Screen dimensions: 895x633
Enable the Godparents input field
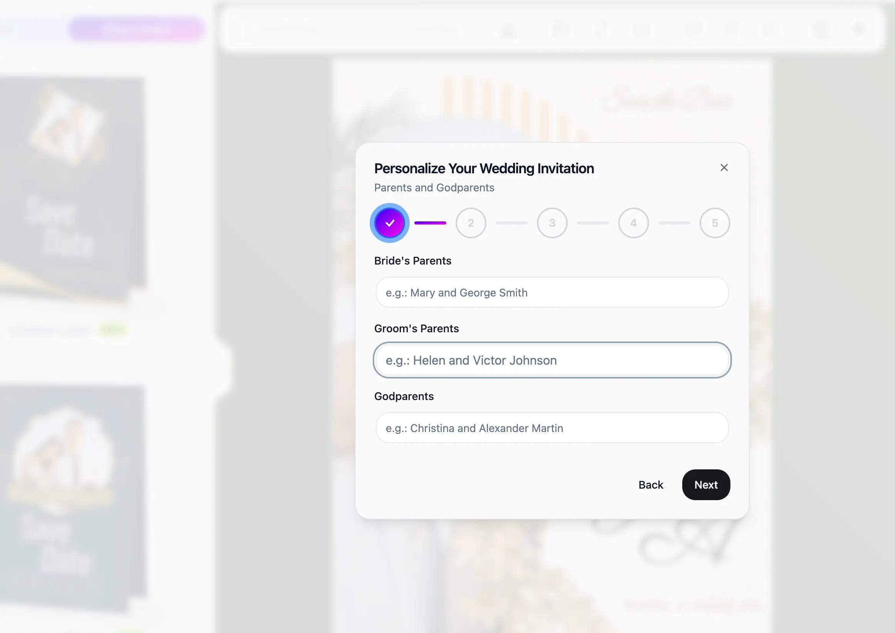pos(552,427)
